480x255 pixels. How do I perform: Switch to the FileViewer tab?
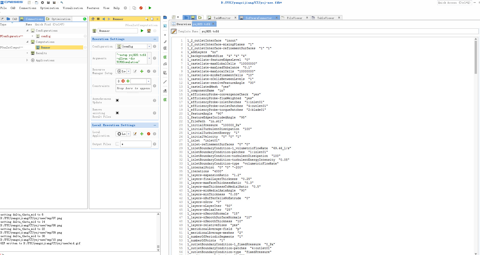click(294, 18)
